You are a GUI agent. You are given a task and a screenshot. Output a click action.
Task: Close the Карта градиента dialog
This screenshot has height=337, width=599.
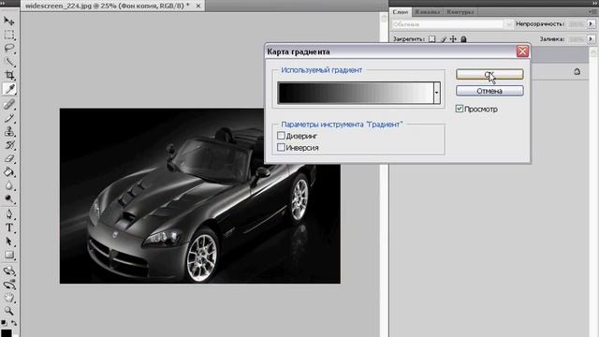coord(522,51)
